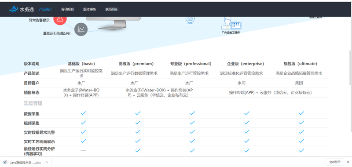The height and width of the screenshot is (167, 352).
Task: Open the 产品简介 nav item
Action: point(46,9)
